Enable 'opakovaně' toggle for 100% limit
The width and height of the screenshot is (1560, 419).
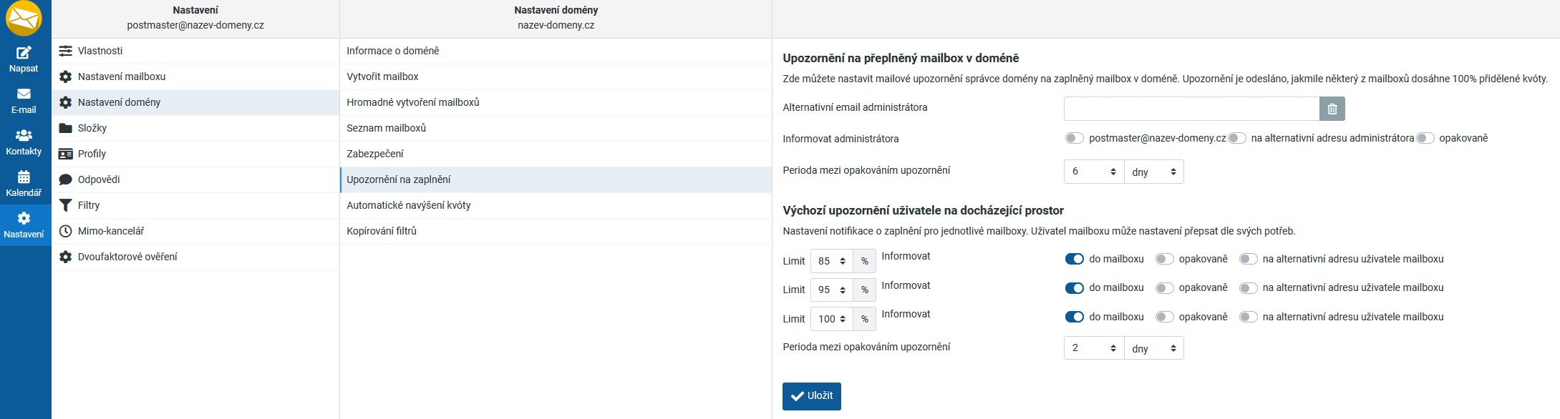coord(1164,317)
